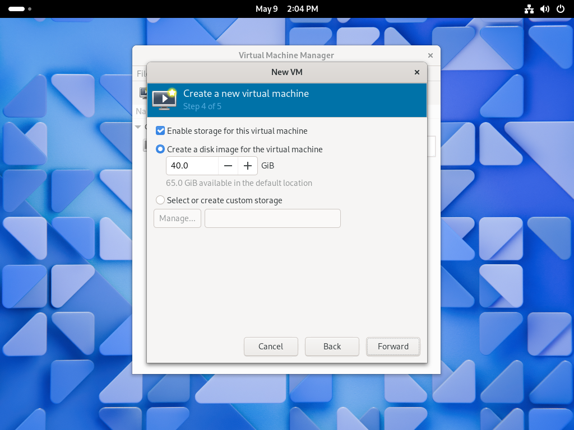
Task: Uncheck Enable storage for this virtual machine
Action: point(161,131)
